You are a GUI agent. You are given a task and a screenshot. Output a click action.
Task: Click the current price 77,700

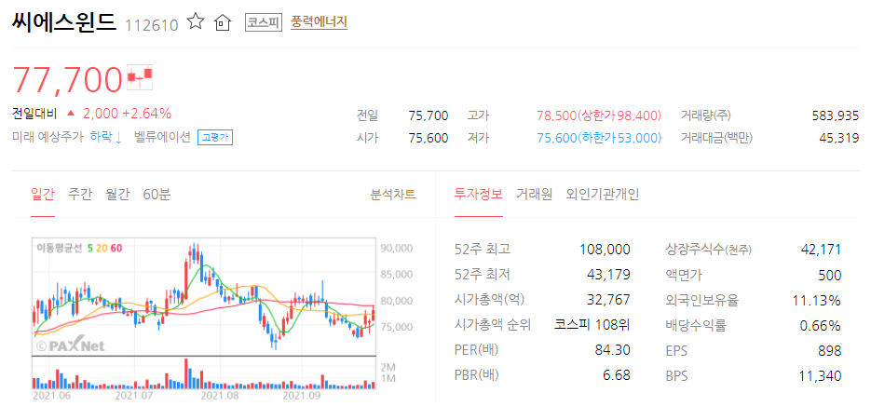67,79
